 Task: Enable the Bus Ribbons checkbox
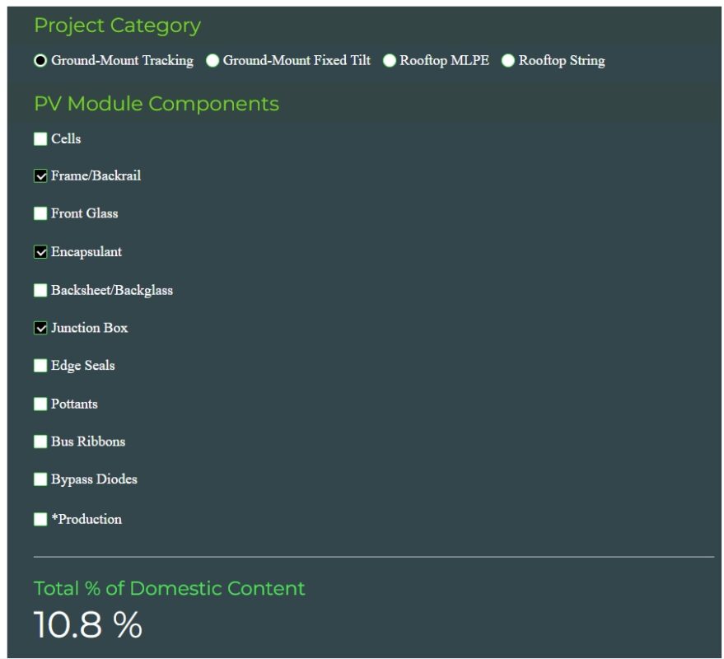coord(40,442)
